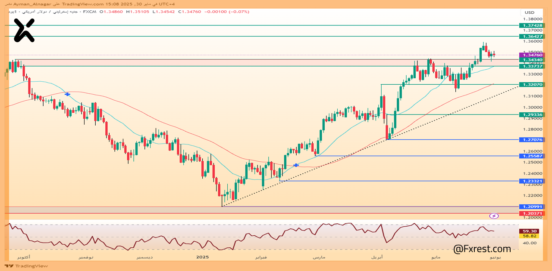
Task: Click the yellow RSI average label 58.82
Action: [529, 236]
